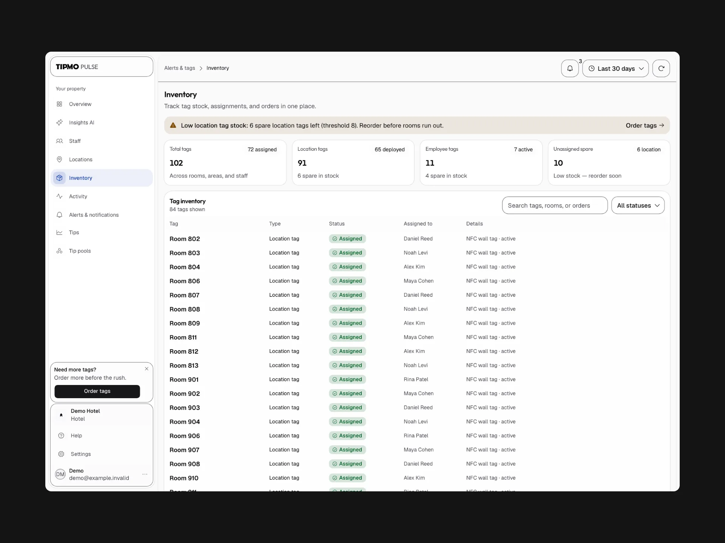Open Overview in the sidebar
This screenshot has width=725, height=543.
click(x=102, y=104)
